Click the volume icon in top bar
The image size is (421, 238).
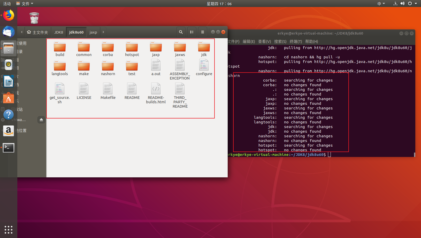coord(402,4)
